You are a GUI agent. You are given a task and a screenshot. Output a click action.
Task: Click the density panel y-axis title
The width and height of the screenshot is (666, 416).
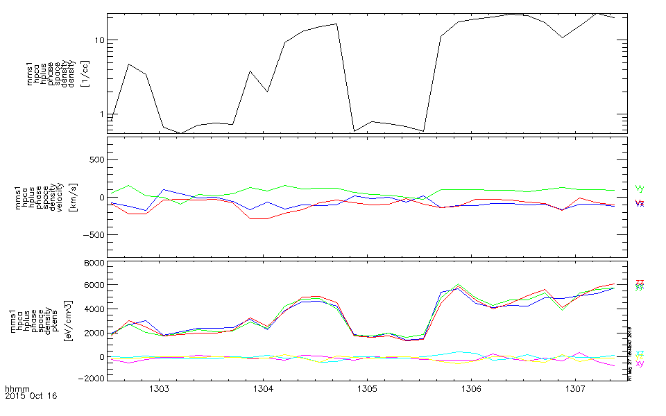coord(58,73)
